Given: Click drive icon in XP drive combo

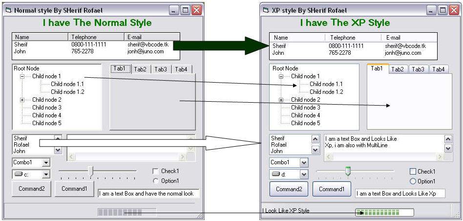Looking at the screenshot, I should coord(275,174).
